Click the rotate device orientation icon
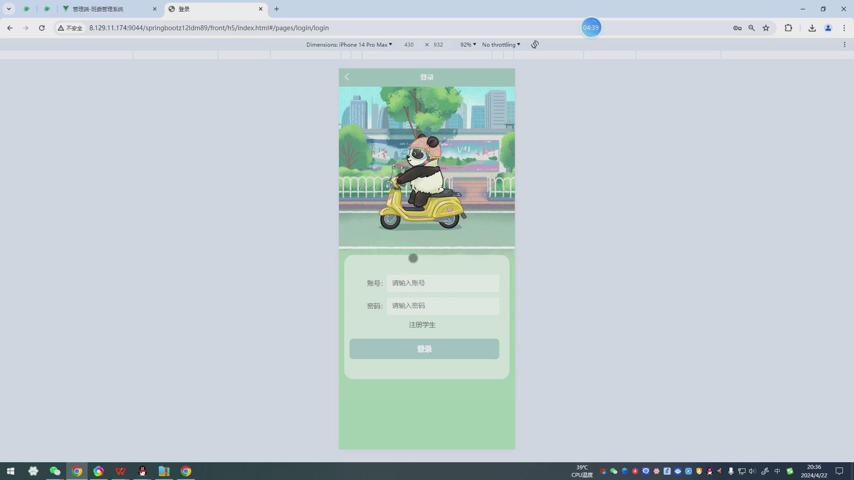Viewport: 854px width, 480px height. 535,44
